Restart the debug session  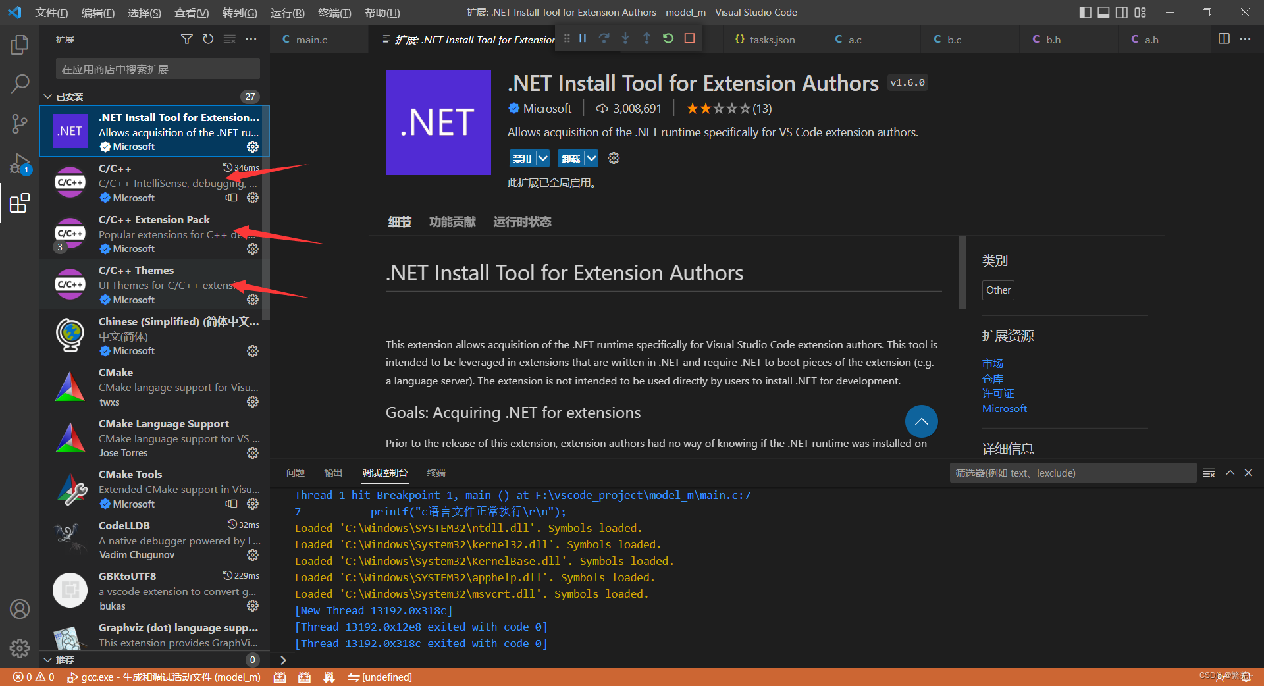[668, 39]
